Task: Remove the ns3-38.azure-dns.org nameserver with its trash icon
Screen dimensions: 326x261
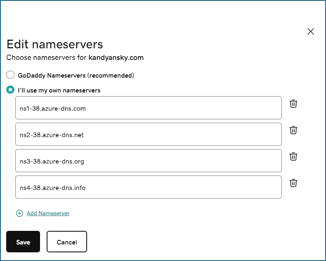Action: [293, 157]
